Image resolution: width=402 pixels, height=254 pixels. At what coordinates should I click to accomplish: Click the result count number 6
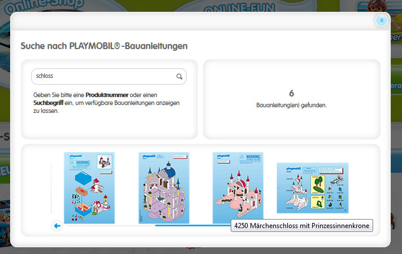(x=291, y=93)
